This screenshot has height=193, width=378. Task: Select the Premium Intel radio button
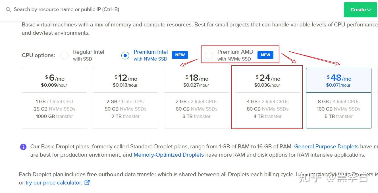point(125,55)
